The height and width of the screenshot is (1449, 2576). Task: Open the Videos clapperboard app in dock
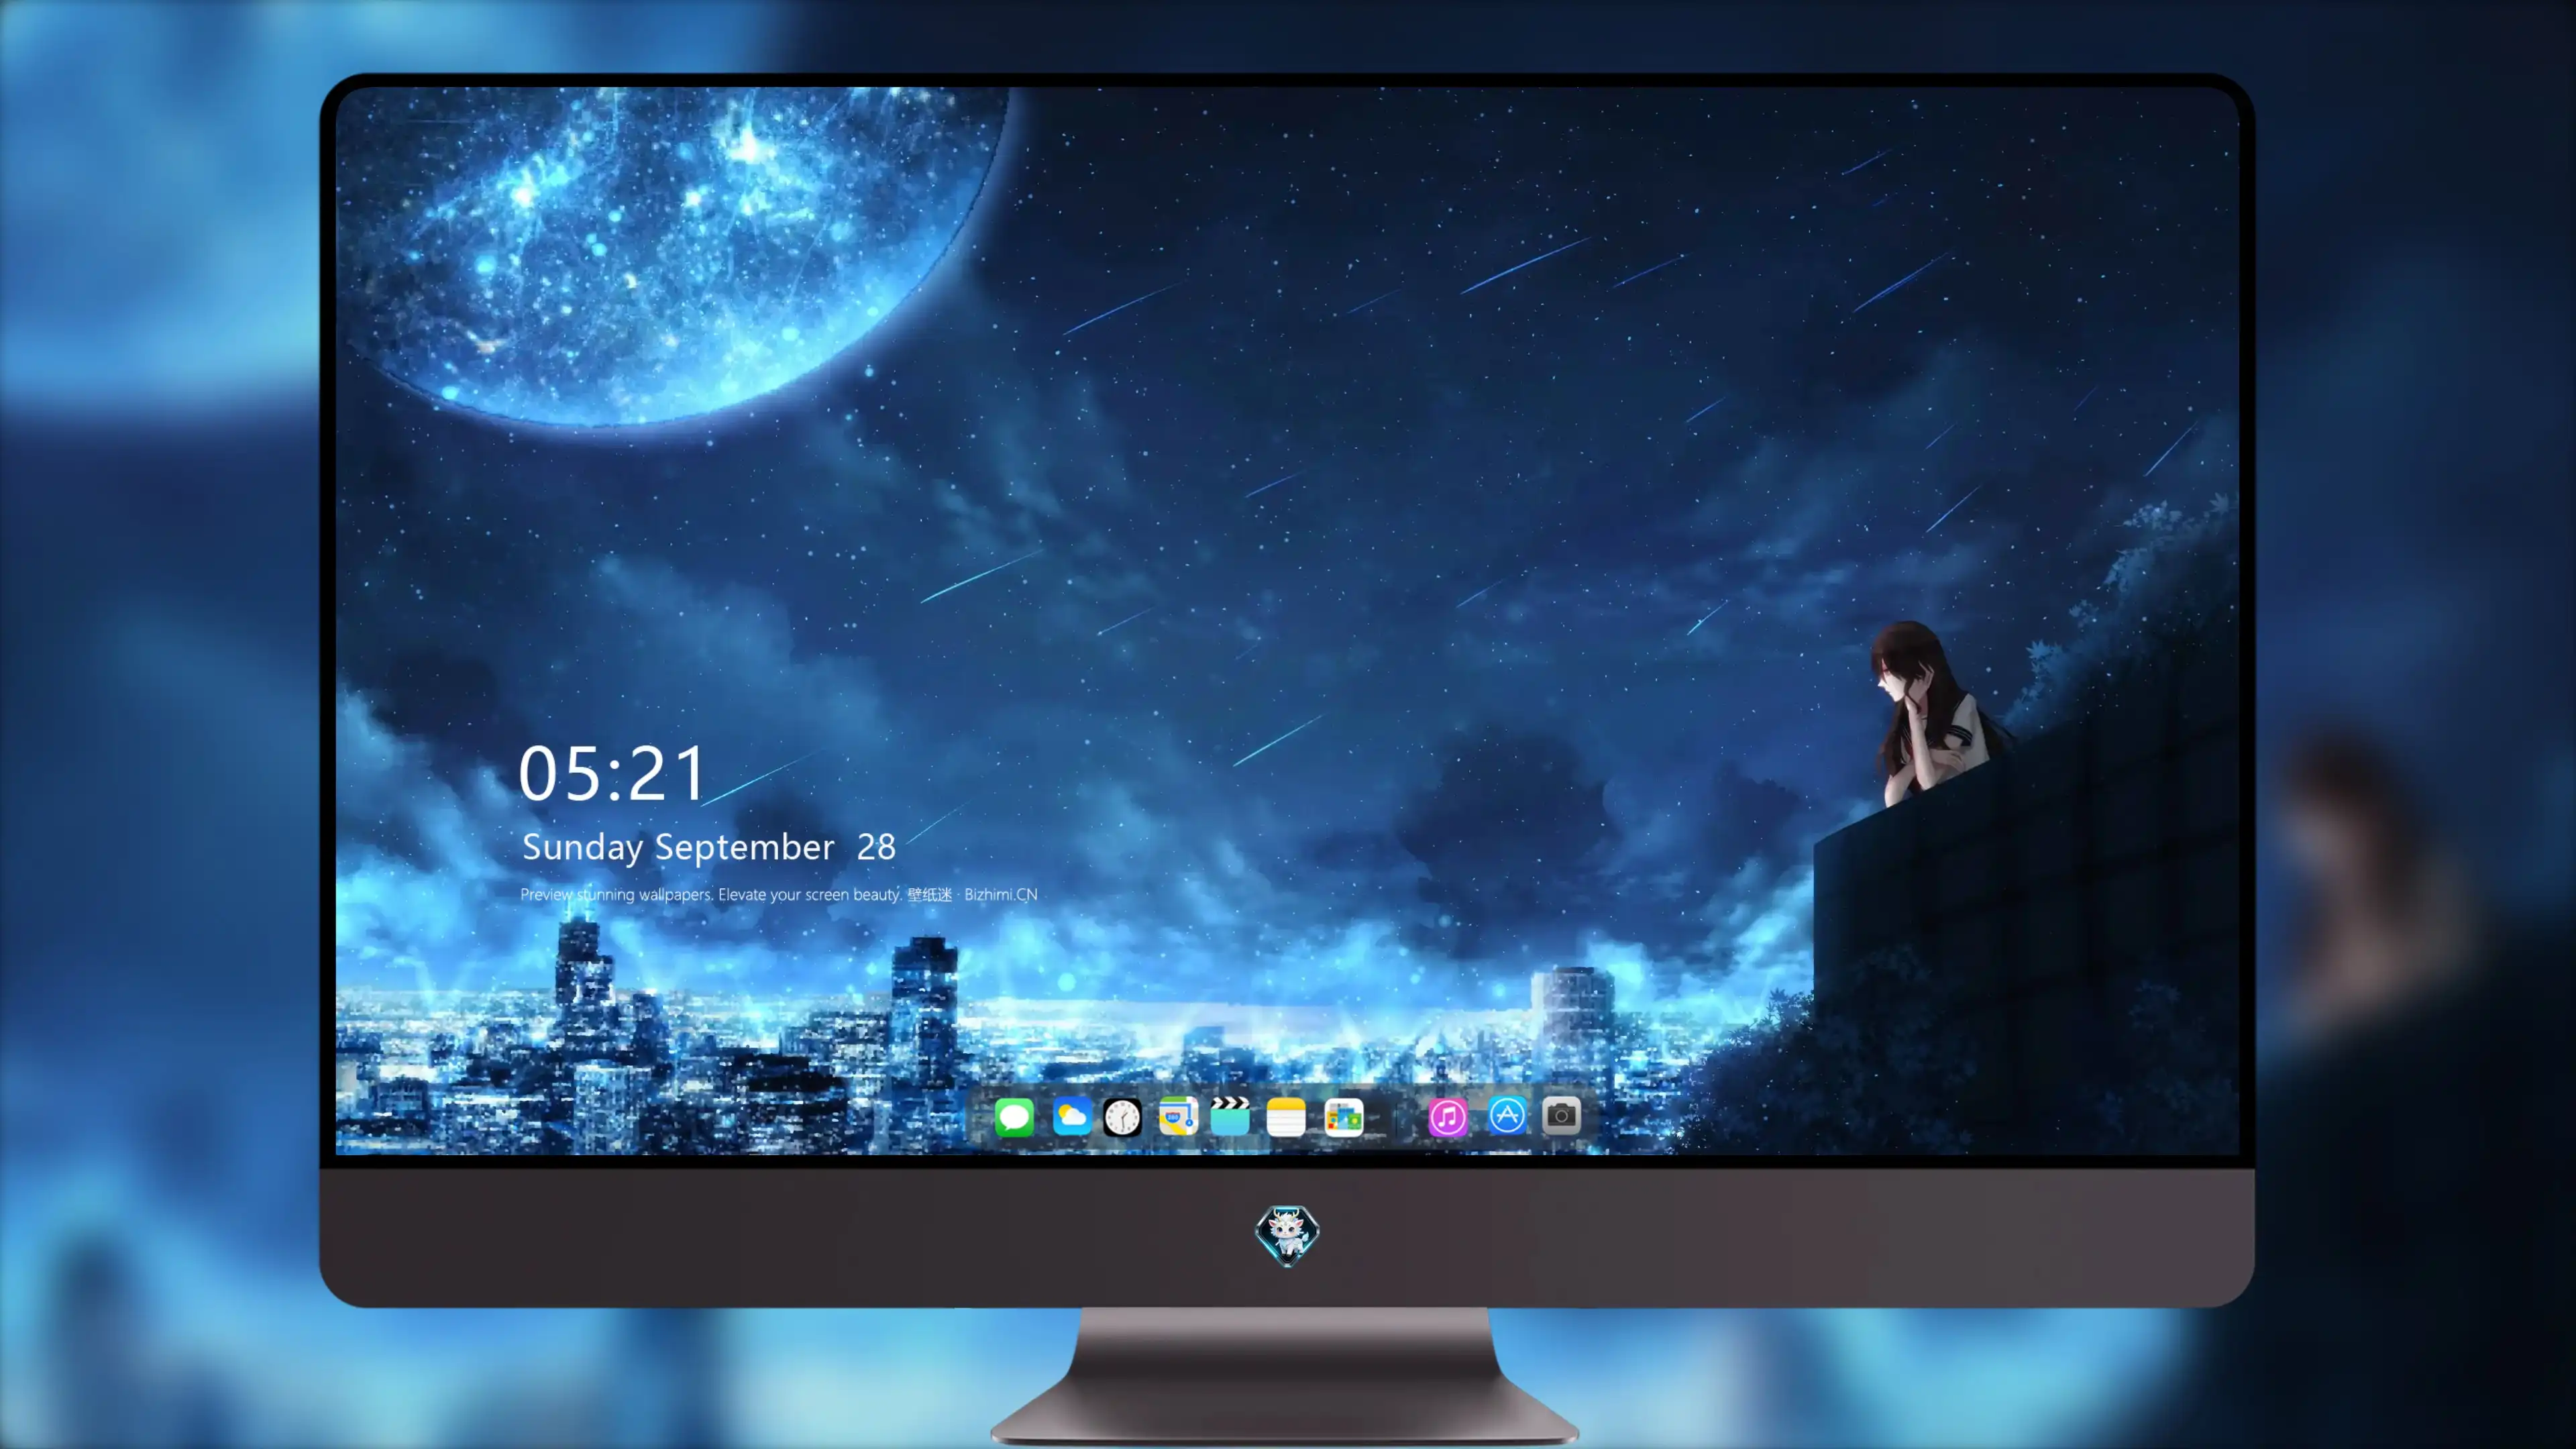coord(1230,1116)
